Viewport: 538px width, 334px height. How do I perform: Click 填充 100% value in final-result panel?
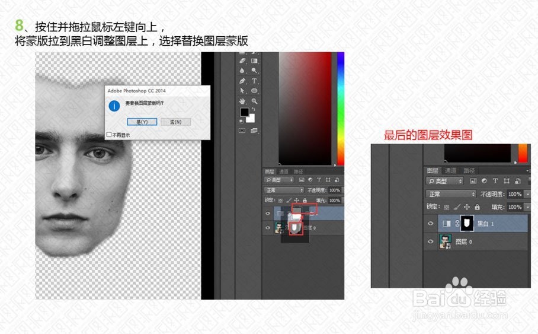point(515,207)
